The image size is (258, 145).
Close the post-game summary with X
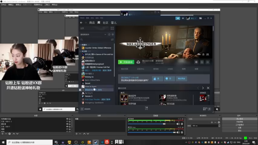(208, 88)
